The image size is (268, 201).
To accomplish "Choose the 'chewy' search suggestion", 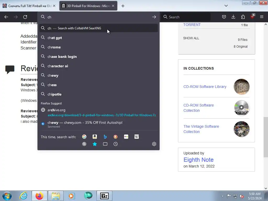I will [x=98, y=75].
